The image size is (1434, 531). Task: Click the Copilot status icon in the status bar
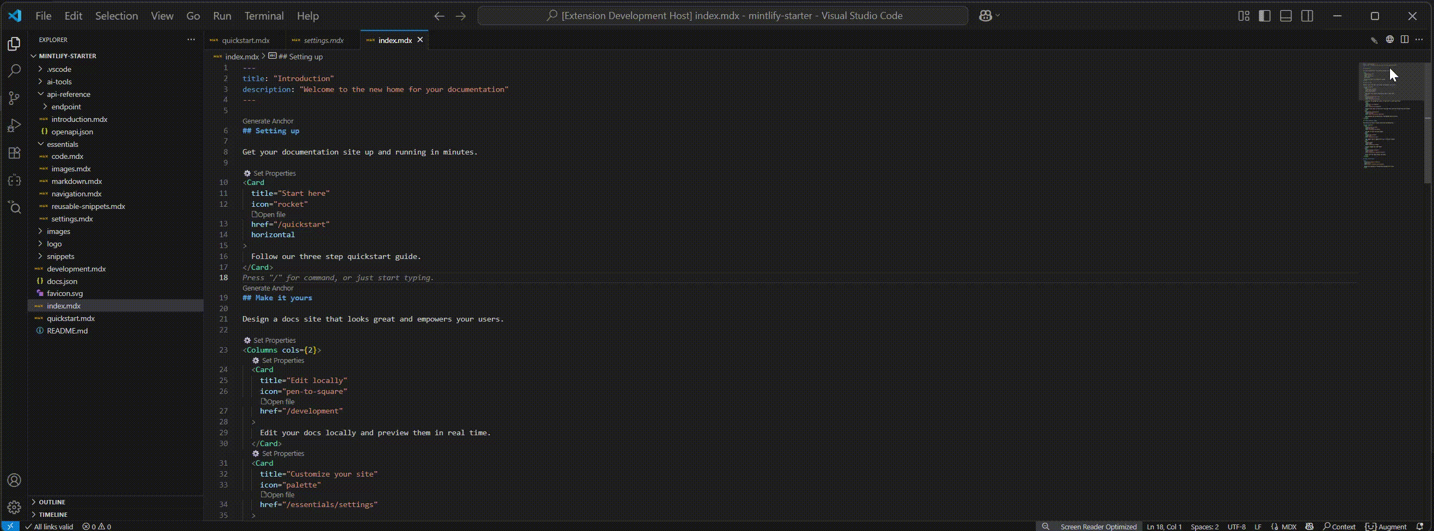point(1309,527)
